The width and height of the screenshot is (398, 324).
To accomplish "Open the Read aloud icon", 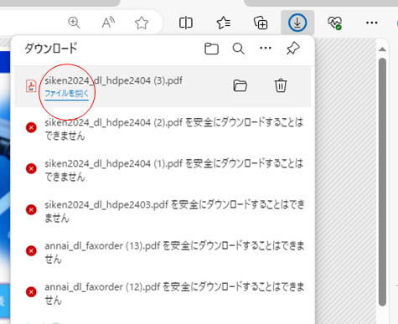I will click(108, 23).
